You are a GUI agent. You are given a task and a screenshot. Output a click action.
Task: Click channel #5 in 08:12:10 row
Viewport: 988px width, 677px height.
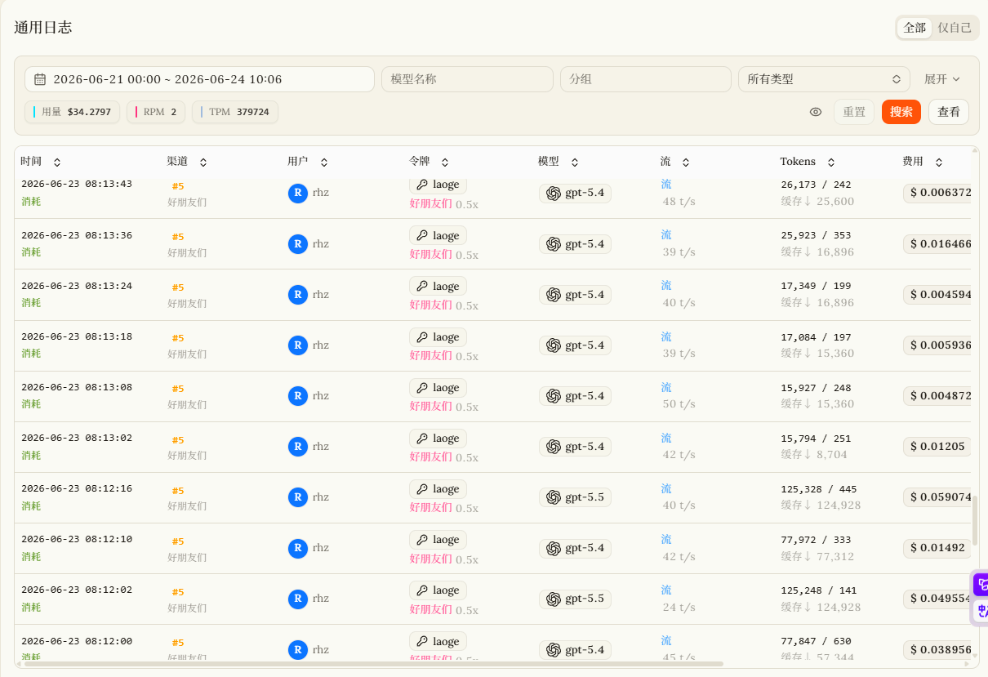178,541
